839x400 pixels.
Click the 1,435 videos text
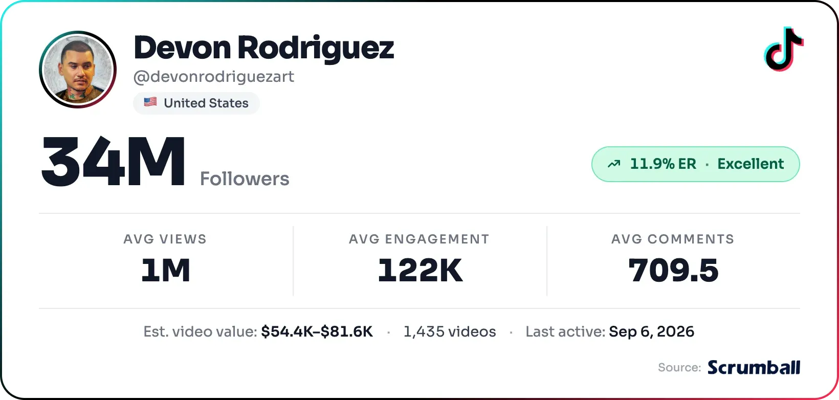click(x=450, y=331)
